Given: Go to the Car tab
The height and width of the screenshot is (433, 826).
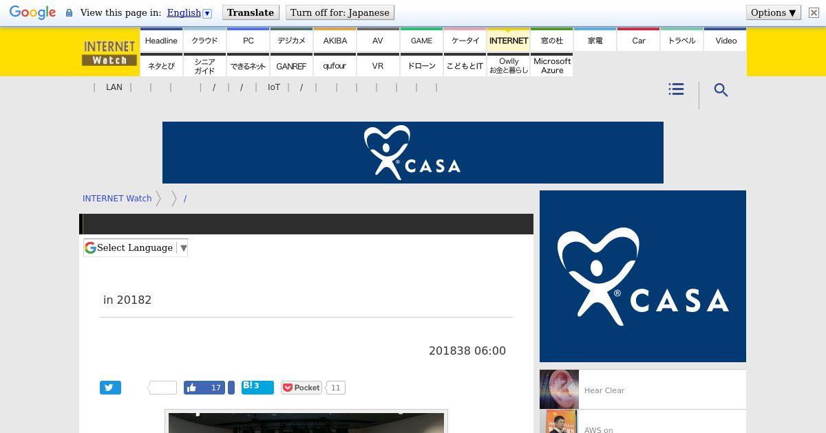Looking at the screenshot, I should point(638,40).
